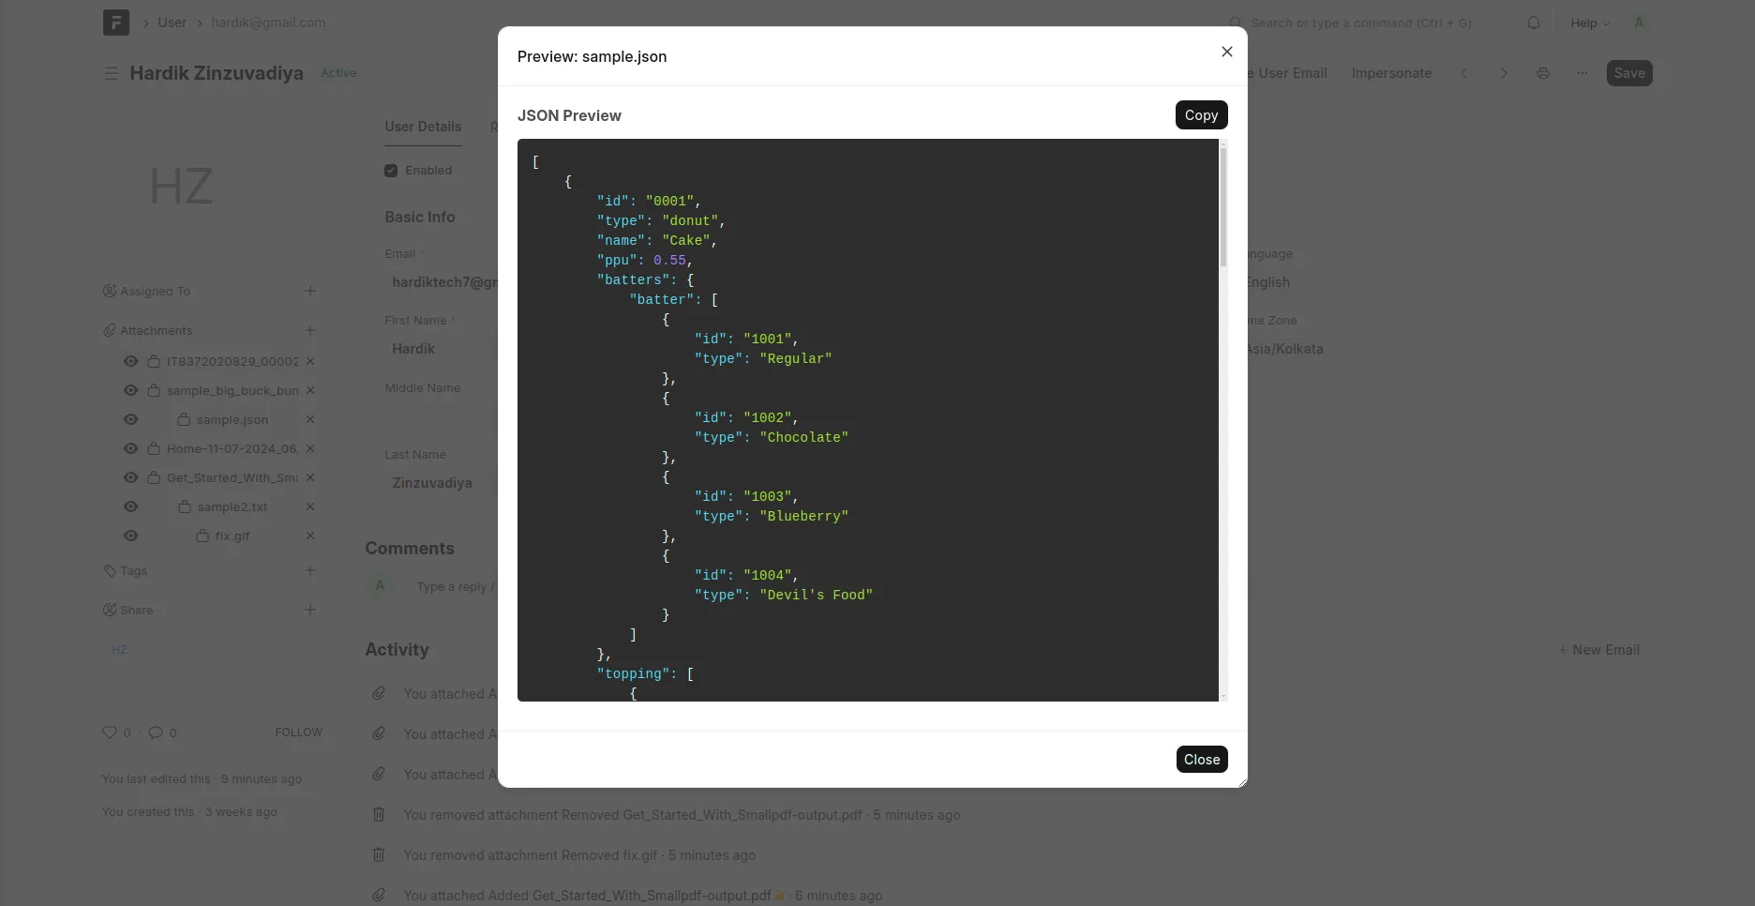Click the large HZ profile image
Image resolution: width=1755 pixels, height=906 pixels.
(182, 186)
